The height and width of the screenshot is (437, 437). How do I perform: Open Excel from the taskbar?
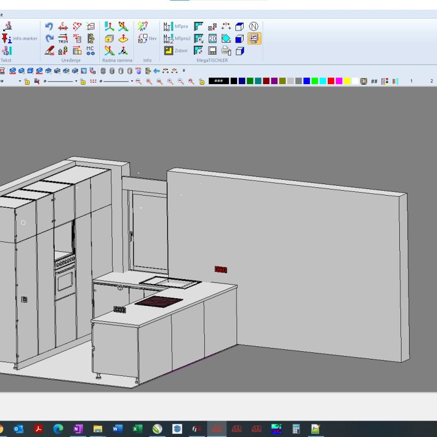click(137, 429)
